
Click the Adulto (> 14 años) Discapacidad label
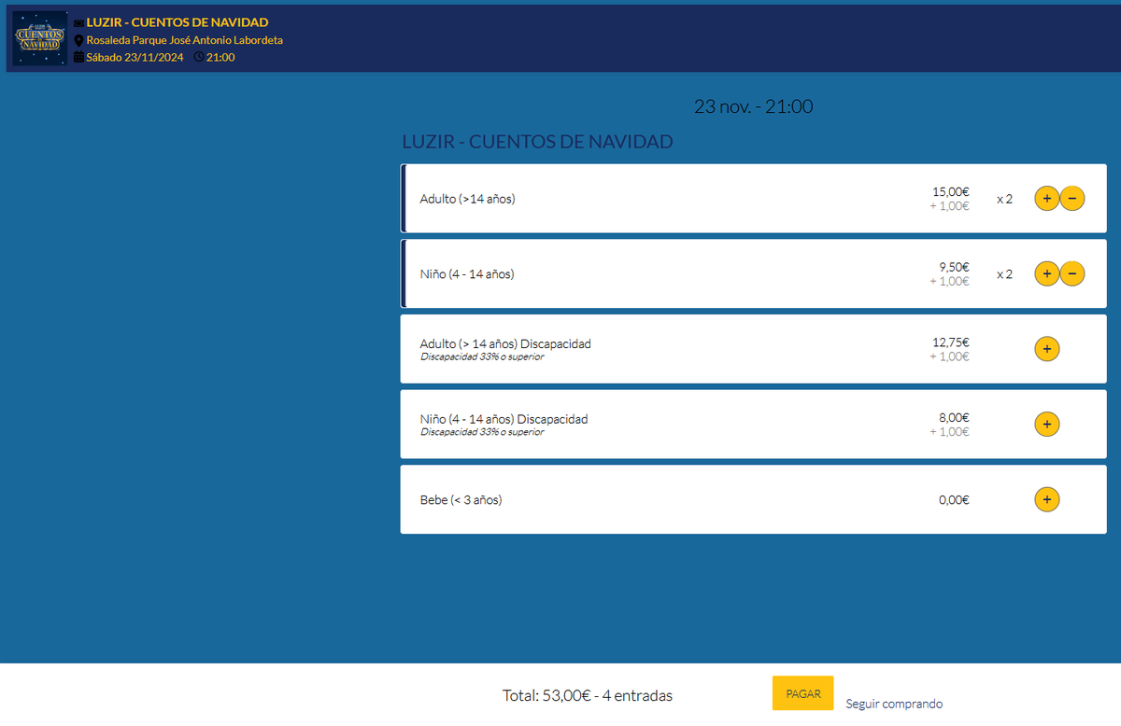(505, 343)
